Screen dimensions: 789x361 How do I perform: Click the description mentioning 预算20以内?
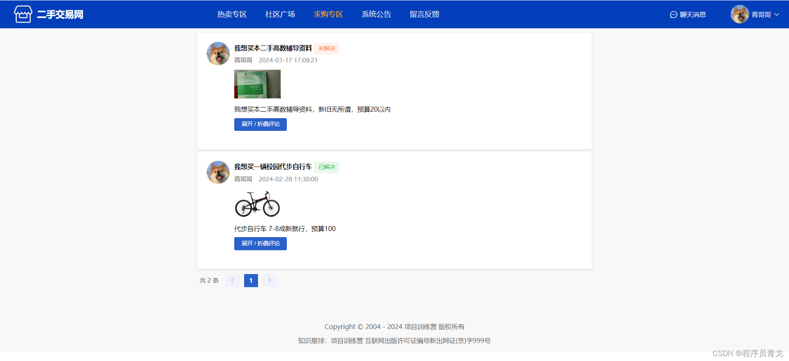[x=312, y=110]
